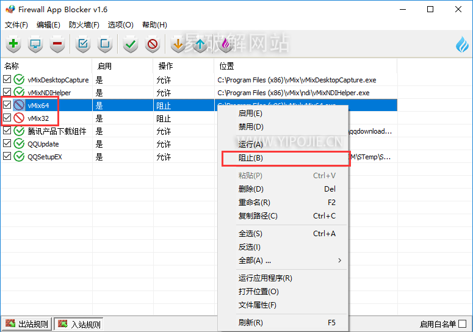Open the 帮助(H) menu
This screenshot has width=473, height=332.
[x=154, y=25]
